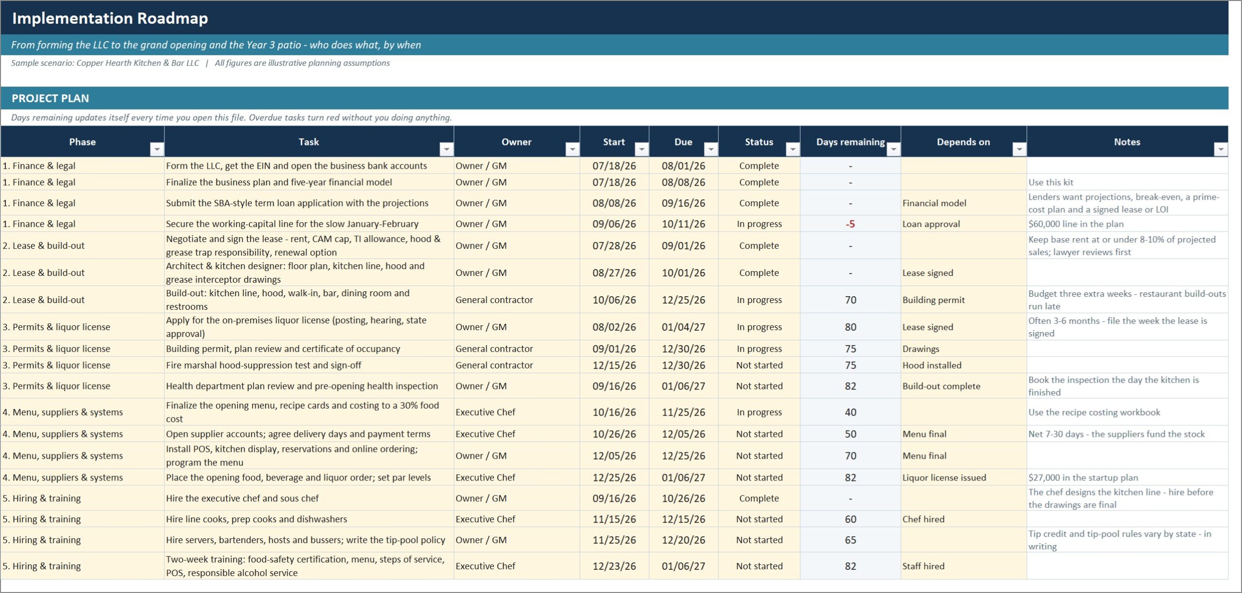
Task: Click the 'Finalize the opening menu' task cell
Action: (309, 412)
